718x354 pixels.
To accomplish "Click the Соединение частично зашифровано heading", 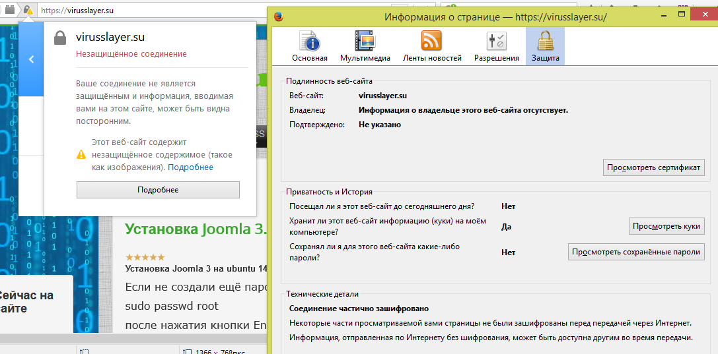I will coord(359,309).
